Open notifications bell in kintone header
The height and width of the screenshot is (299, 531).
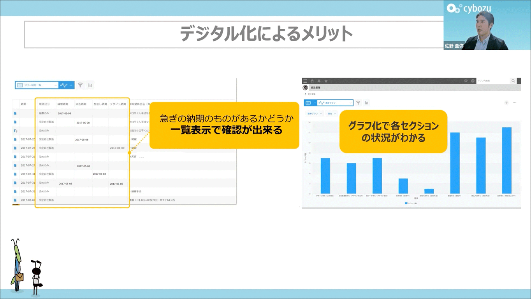(x=319, y=81)
